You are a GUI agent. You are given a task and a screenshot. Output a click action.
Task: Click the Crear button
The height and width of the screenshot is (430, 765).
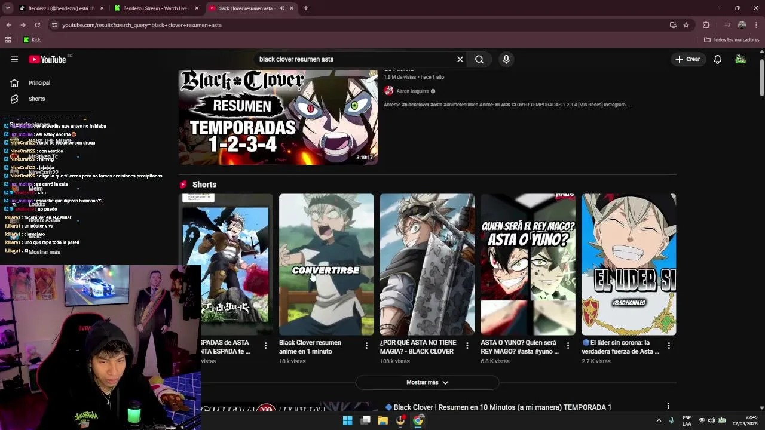point(688,59)
